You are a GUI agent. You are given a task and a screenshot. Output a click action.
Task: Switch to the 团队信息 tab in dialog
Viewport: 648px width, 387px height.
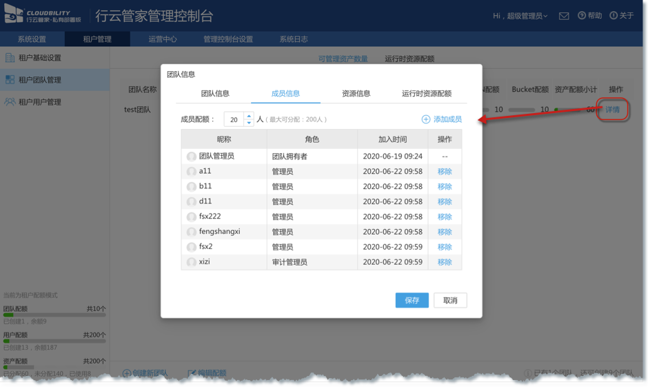click(215, 93)
